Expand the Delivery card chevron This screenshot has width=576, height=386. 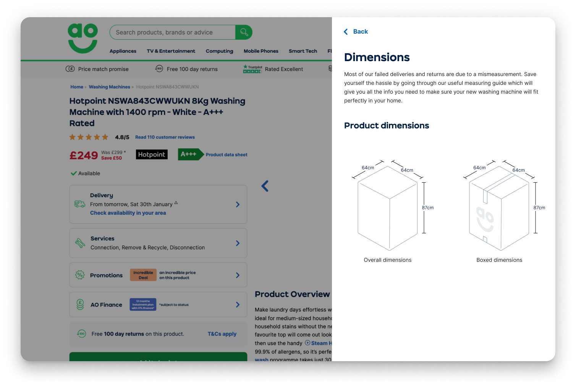(238, 204)
